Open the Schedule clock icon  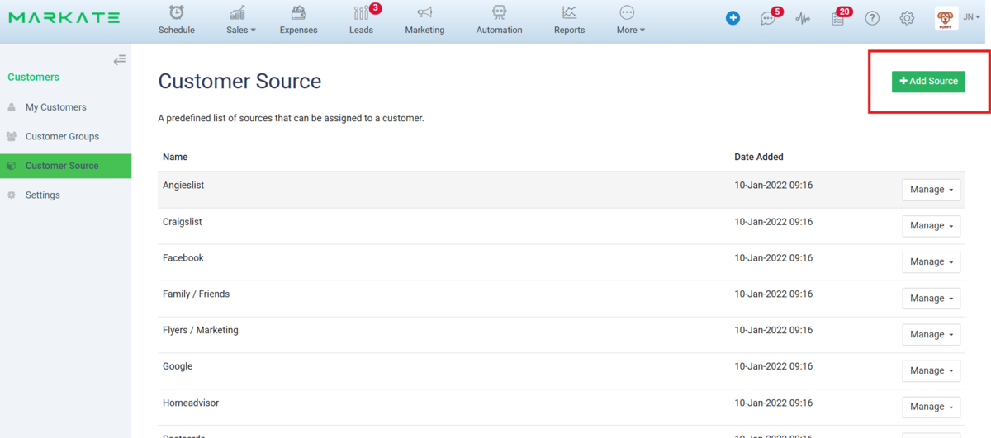tap(177, 12)
